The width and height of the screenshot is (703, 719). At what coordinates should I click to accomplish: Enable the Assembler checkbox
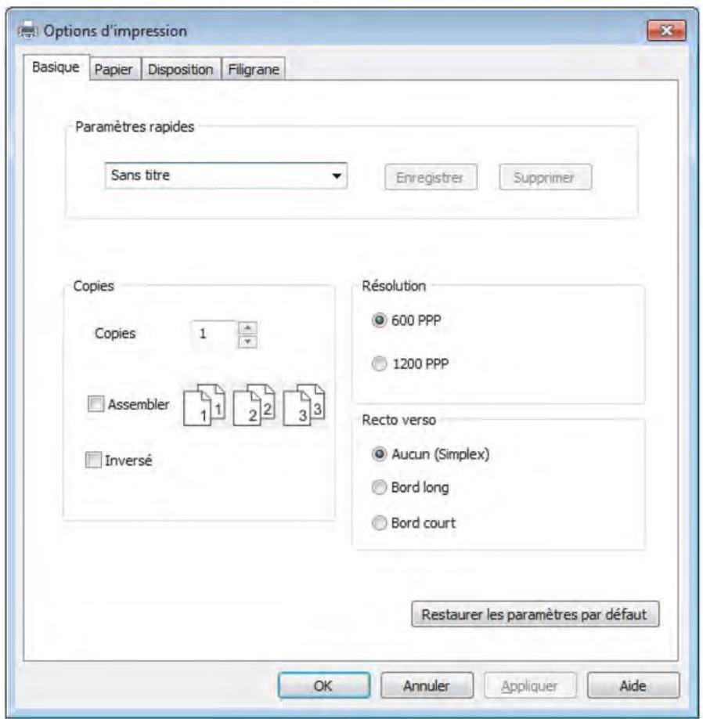click(96, 405)
